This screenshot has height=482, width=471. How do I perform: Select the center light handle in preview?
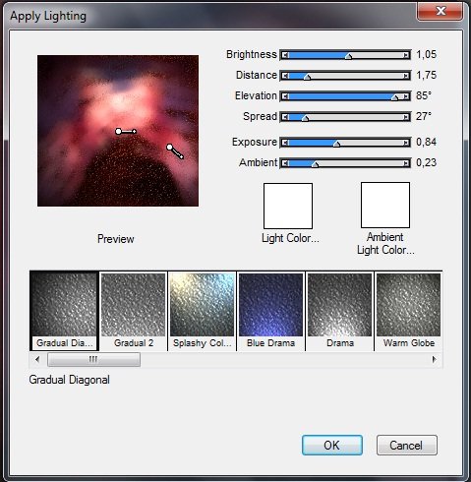tap(119, 132)
